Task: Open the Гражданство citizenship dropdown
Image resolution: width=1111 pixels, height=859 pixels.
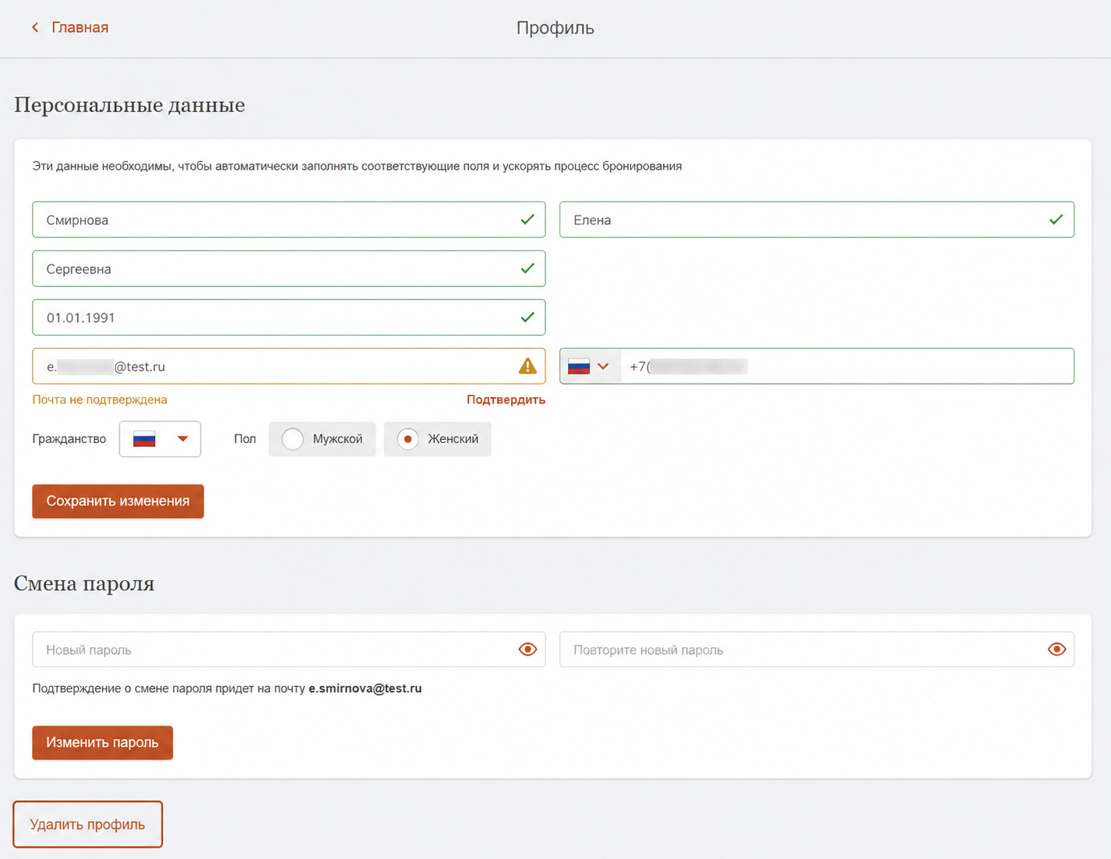Action: (160, 439)
